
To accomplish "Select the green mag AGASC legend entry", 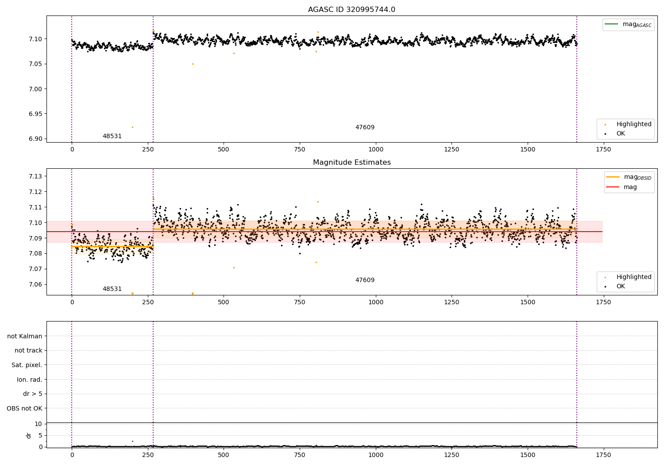I will pos(628,24).
